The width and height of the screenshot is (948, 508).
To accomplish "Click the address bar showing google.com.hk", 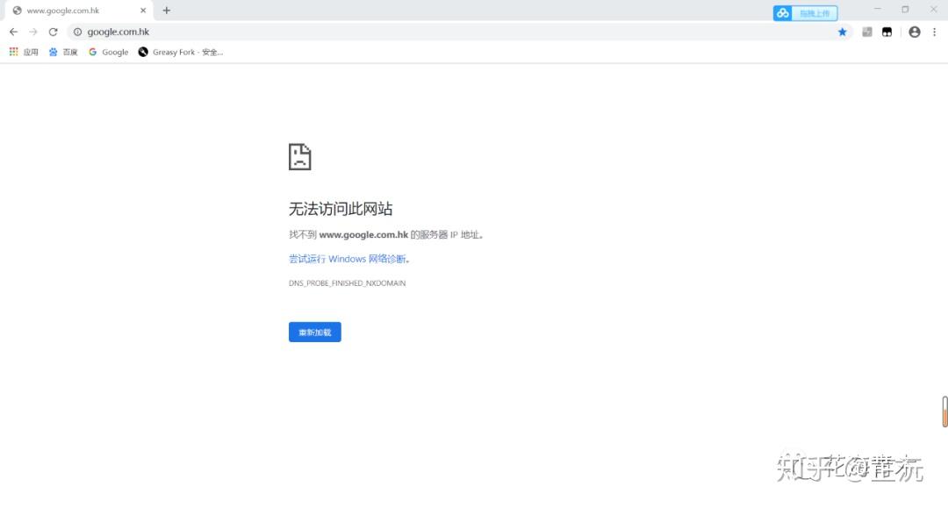I will pyautogui.click(x=459, y=32).
